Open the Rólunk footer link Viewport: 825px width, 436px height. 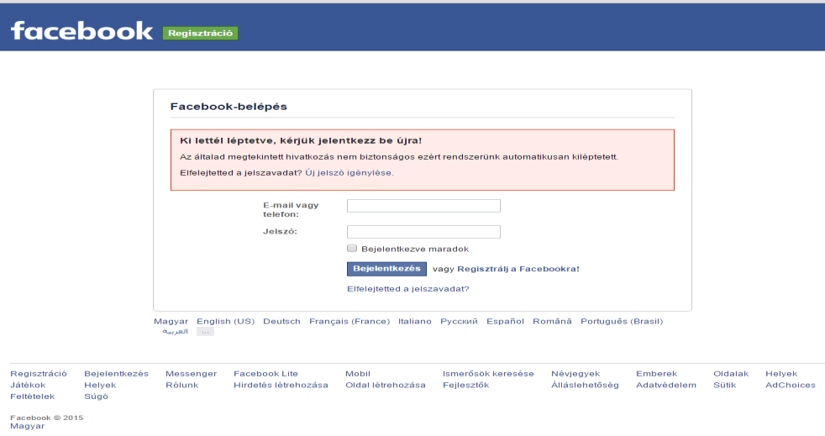(182, 385)
